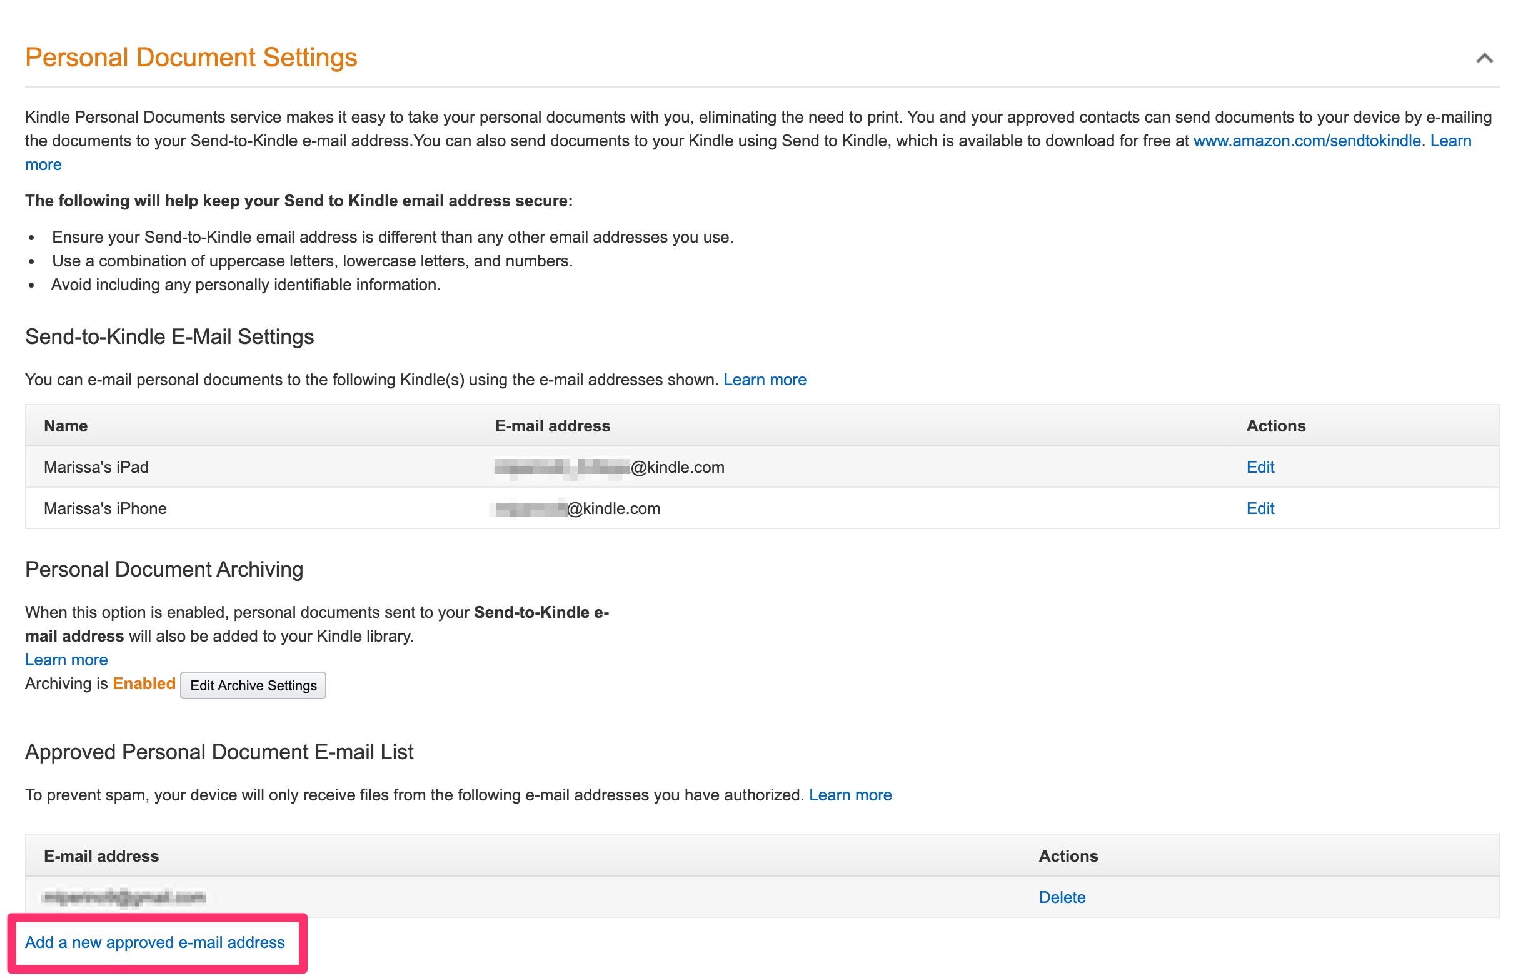
Task: Open the Edit Archive Settings dialog
Action: [253, 685]
